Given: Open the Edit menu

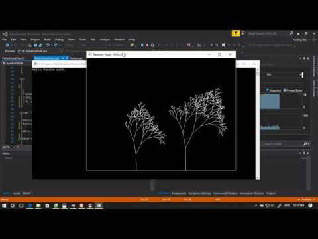Looking at the screenshot, I should (13, 40).
